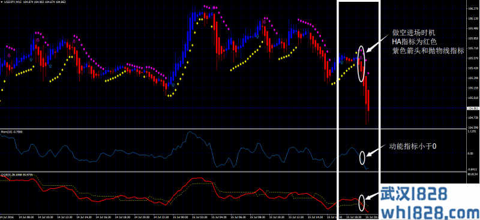Click the 武汉1828 watermark link
Screen dimensions: 480x220
(413, 194)
